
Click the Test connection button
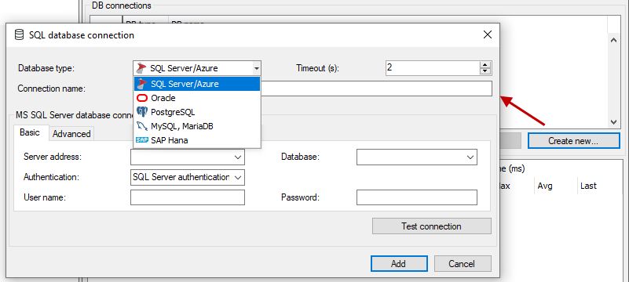coord(432,226)
